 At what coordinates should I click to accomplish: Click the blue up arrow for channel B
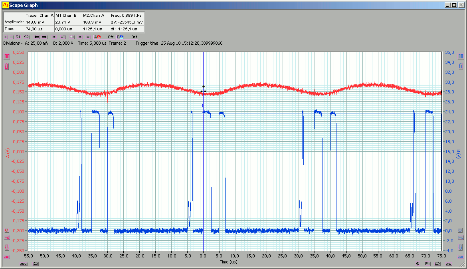pos(461,66)
